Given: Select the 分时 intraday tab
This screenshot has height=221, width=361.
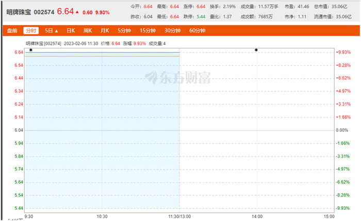Looking at the screenshot, I should pos(31,30).
